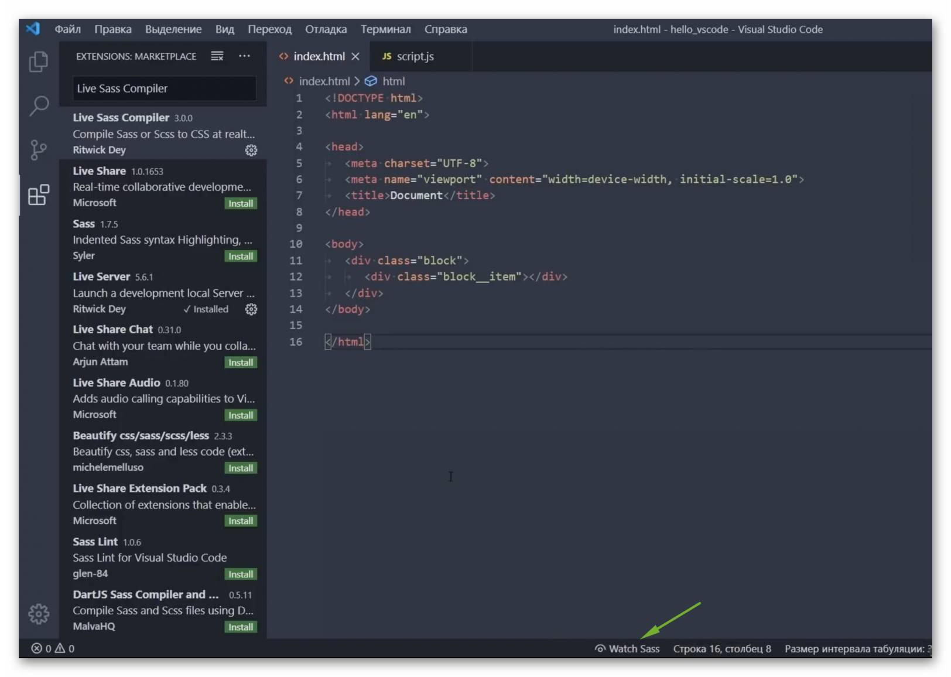Open the Extensions view icon

(x=39, y=195)
